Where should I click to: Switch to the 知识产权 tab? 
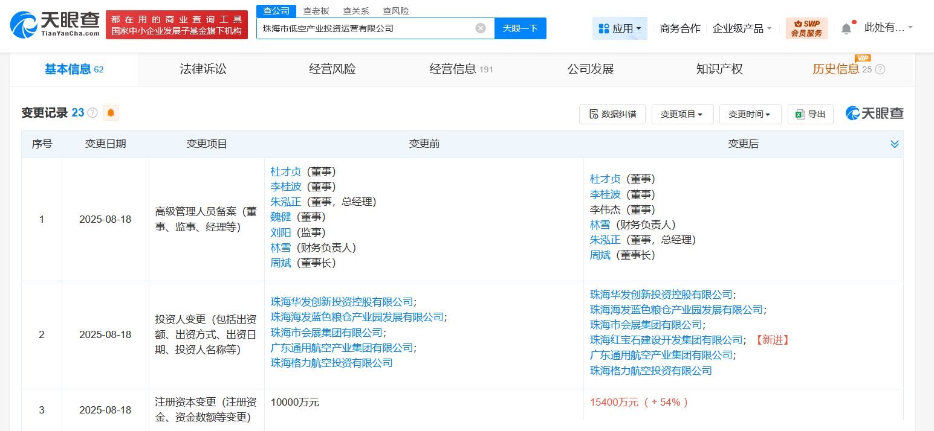click(x=719, y=69)
